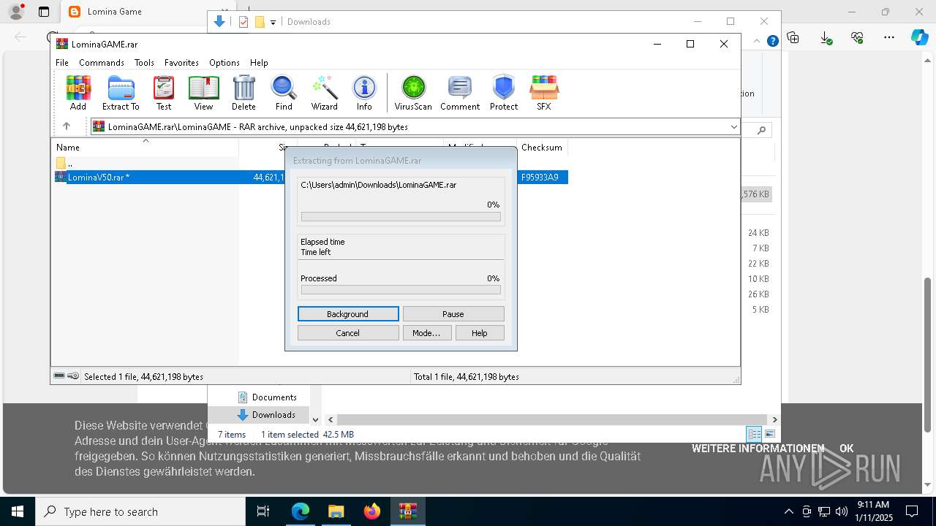
Task: Click the Explorer horizontal scrollbar
Action: tap(552, 420)
